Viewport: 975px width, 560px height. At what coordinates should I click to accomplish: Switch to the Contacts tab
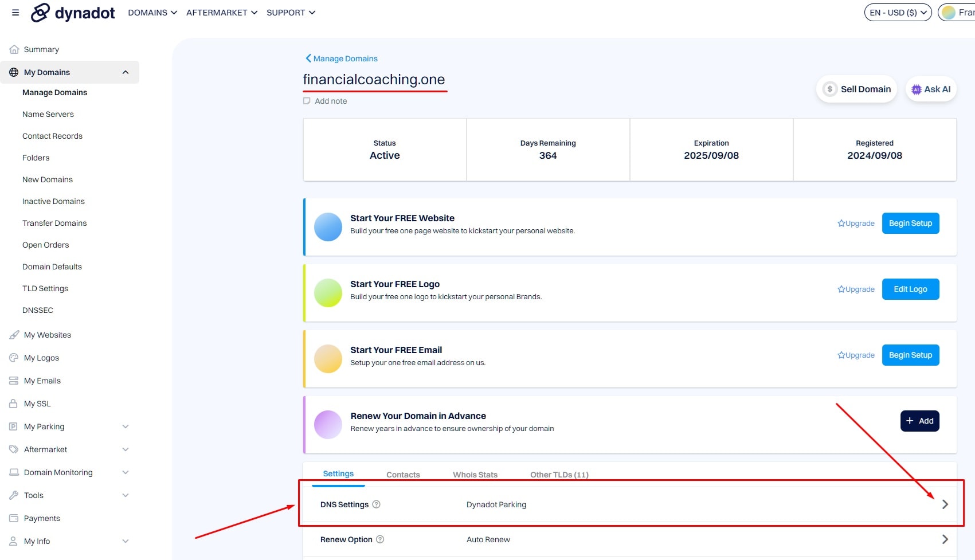(403, 475)
